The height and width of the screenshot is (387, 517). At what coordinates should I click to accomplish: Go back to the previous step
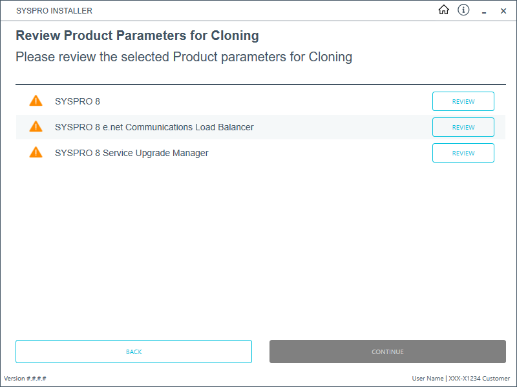tap(134, 352)
